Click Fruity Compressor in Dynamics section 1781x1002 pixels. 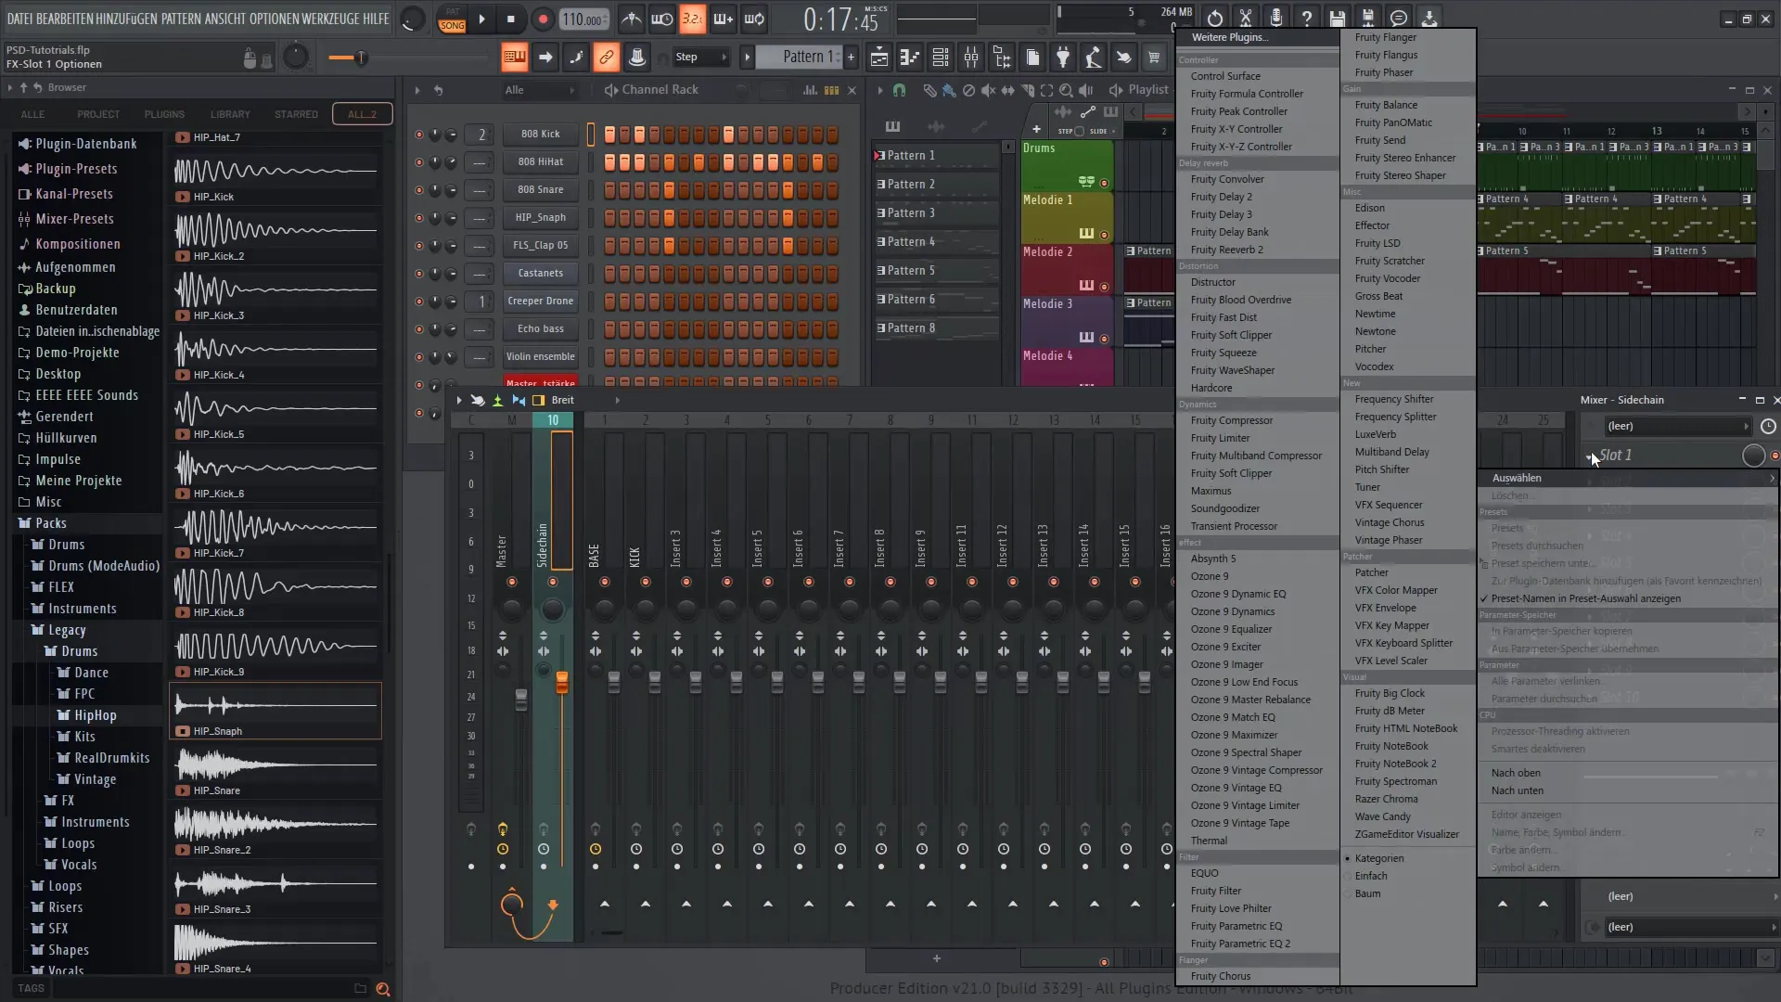click(1233, 419)
